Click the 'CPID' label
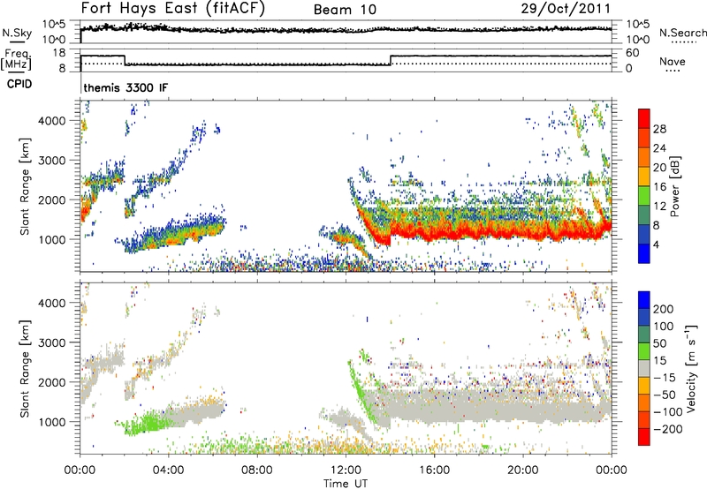Image resolution: width=707 pixels, height=489 pixels. (x=19, y=84)
